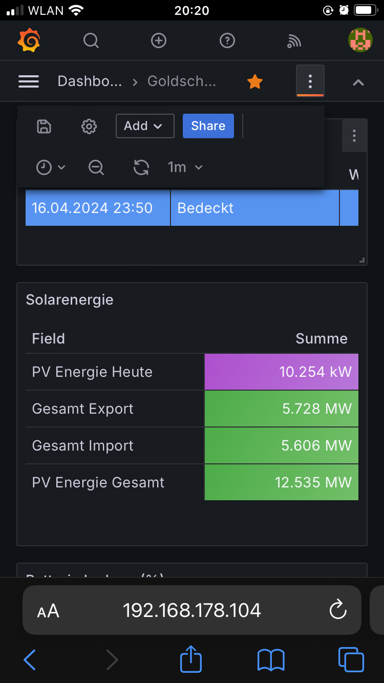
Task: Zoom out the time range
Action: click(x=96, y=167)
